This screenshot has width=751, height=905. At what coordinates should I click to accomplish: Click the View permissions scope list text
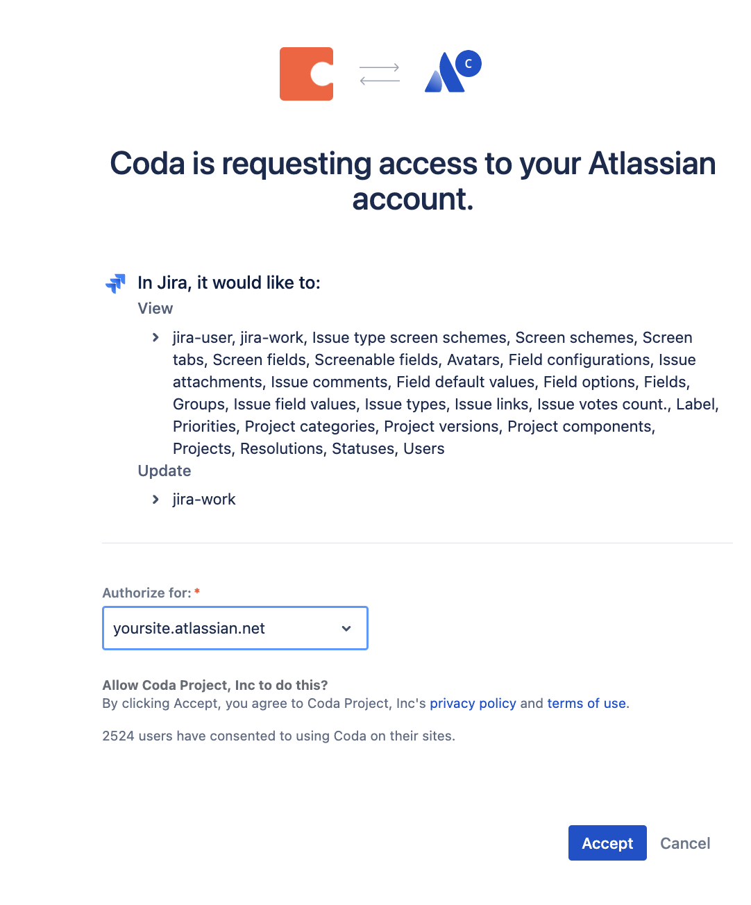click(444, 393)
